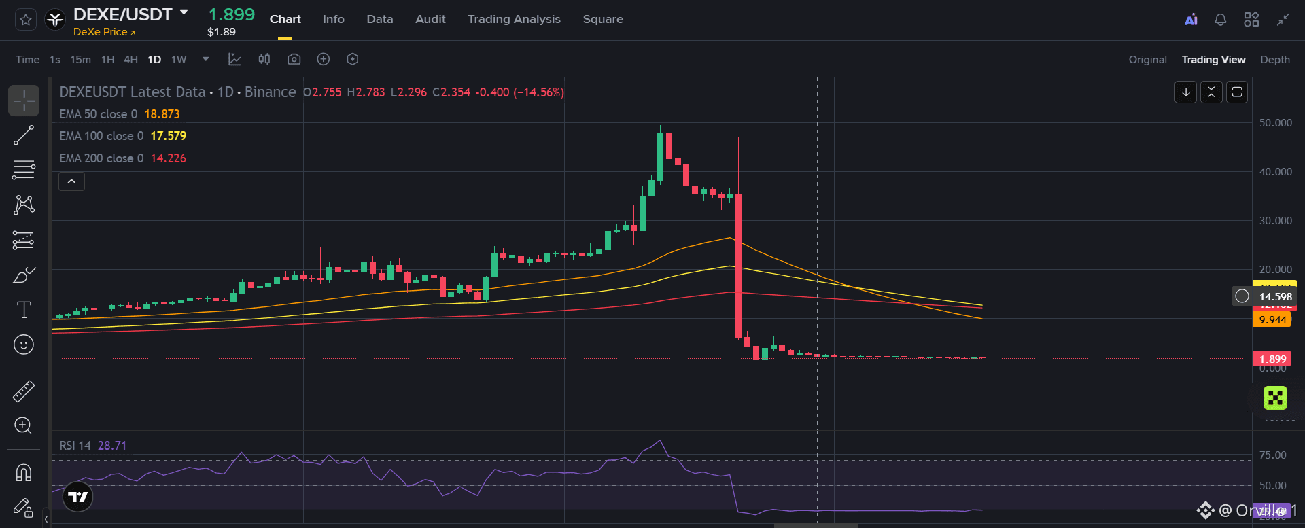Select the horizontal lines Fibonacci tool
The image size is (1305, 528).
click(x=24, y=170)
